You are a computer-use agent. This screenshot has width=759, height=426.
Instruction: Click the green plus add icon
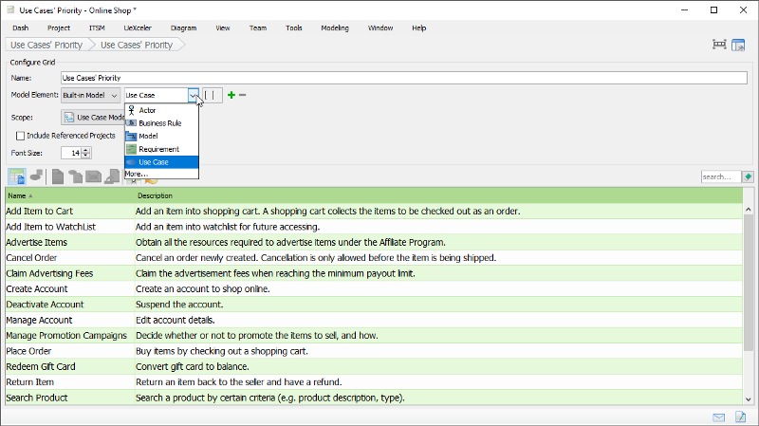231,95
